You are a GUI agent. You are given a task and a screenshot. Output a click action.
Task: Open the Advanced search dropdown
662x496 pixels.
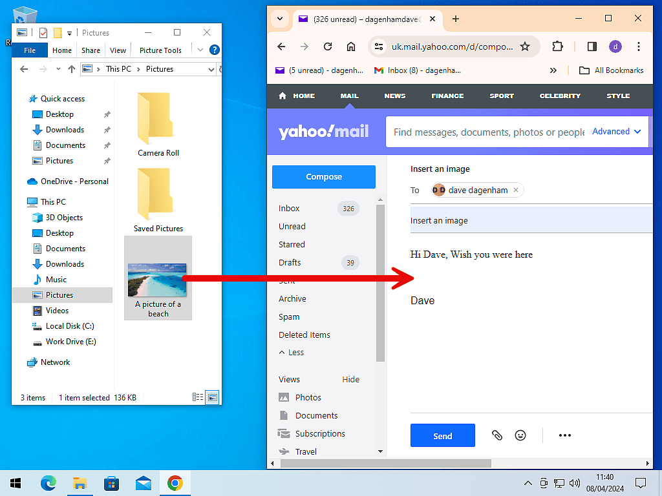[x=616, y=131]
